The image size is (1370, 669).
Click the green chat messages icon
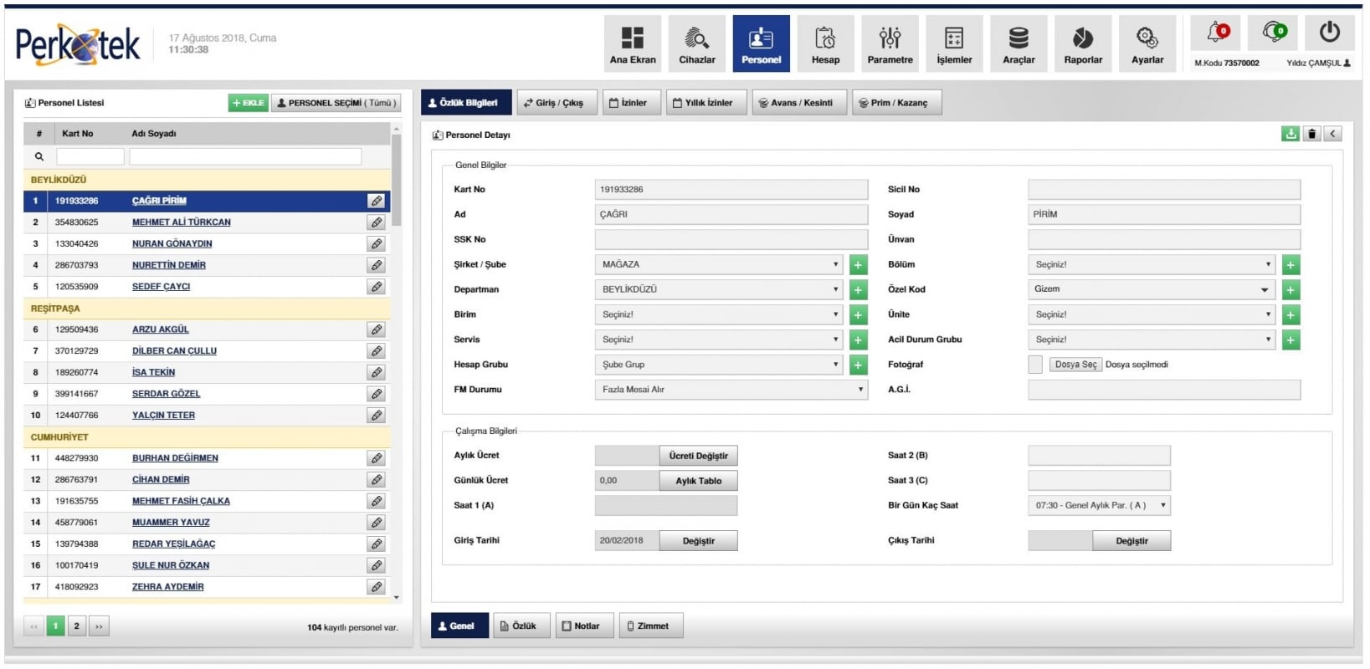click(x=1273, y=33)
